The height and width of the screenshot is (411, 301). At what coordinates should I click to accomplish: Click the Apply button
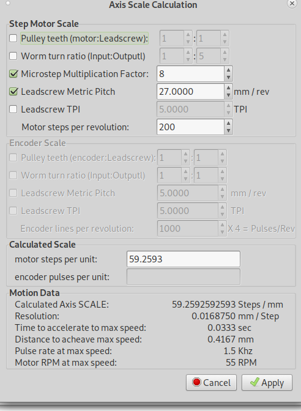pos(267,383)
